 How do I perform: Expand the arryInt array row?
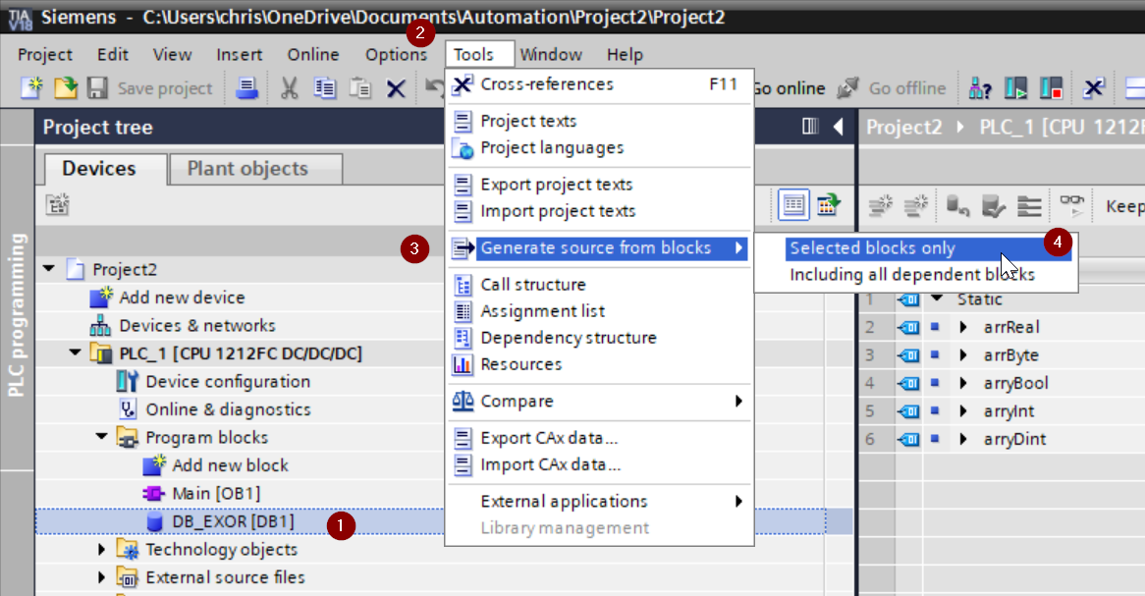[x=963, y=411]
